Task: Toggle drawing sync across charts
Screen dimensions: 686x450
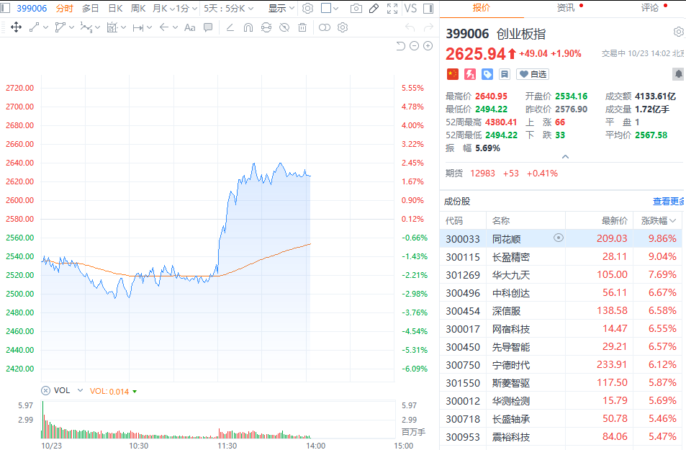Action: point(266,27)
